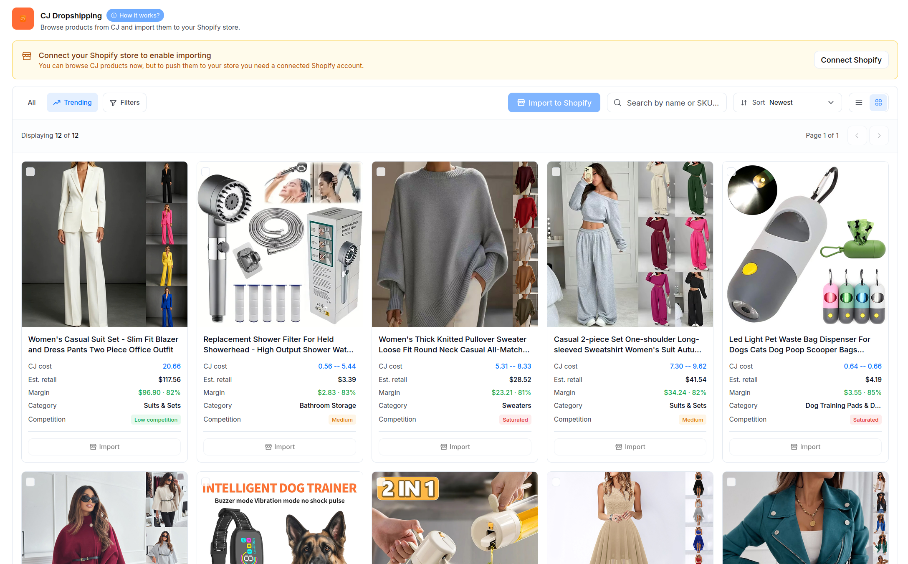Select the Intelligent Dog Trainer product checkbox
Viewport: 908px width, 564px height.
pos(205,482)
